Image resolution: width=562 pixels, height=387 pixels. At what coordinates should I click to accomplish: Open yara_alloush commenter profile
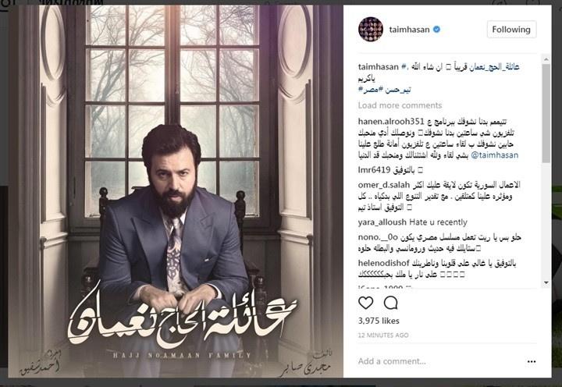pyautogui.click(x=382, y=222)
